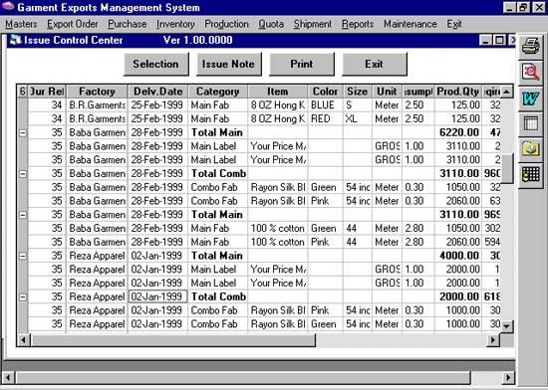Screen dimensions: 548x390
Task: Select 2.80 consumption in Green Main Fab row
Action: pos(418,229)
